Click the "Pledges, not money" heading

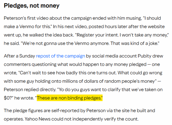click(32, 6)
